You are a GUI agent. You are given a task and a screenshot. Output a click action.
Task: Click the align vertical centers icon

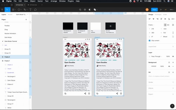(165, 19)
